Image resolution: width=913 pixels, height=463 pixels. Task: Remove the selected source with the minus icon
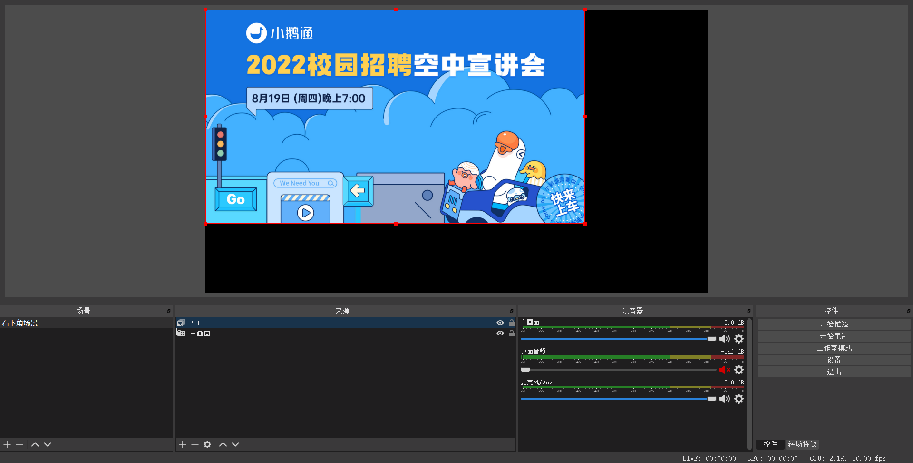[195, 444]
